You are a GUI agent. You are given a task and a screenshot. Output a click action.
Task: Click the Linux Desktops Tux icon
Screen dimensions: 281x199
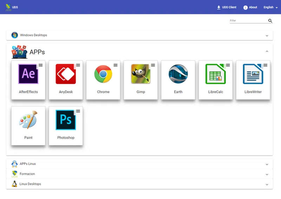pyautogui.click(x=14, y=184)
